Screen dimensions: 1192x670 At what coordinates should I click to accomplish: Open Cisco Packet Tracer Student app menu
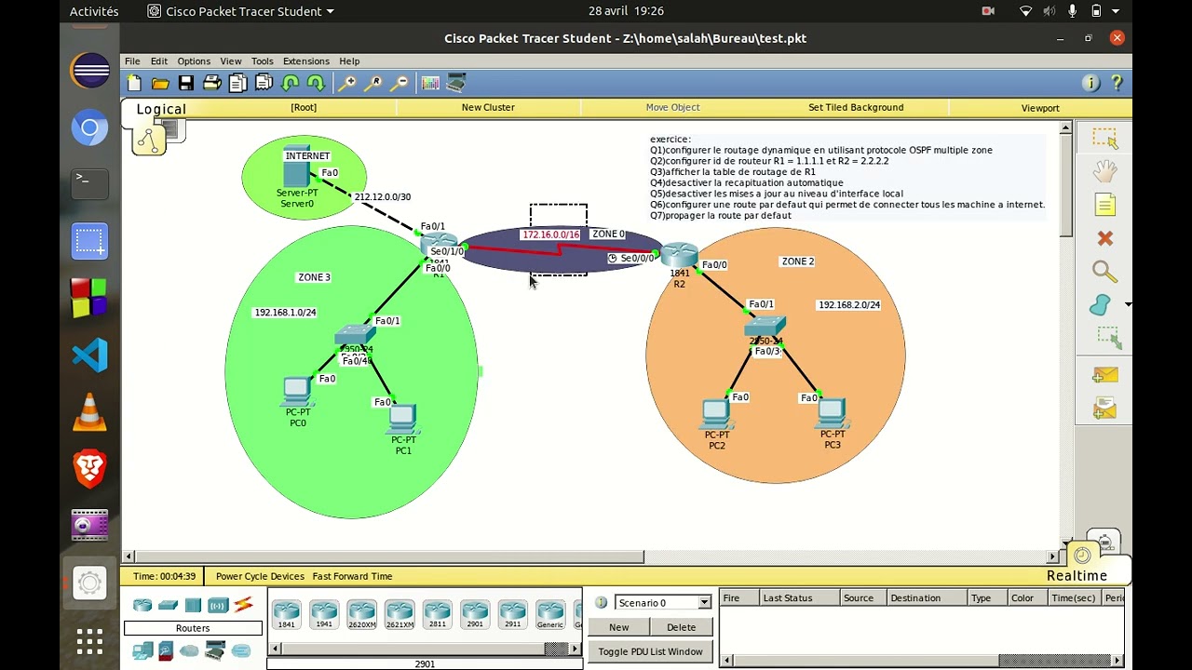coord(240,11)
